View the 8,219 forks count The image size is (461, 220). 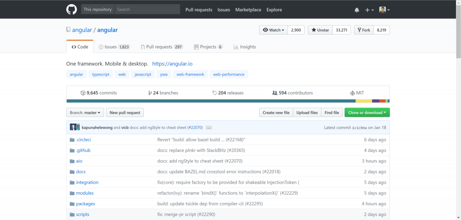pos(382,30)
